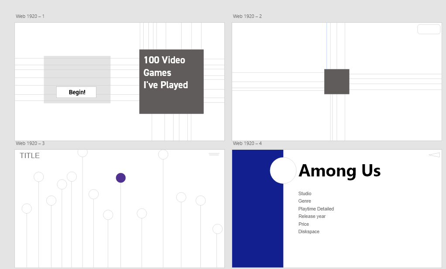Pick the purple filled circle
446x269 pixels.
coord(120,178)
